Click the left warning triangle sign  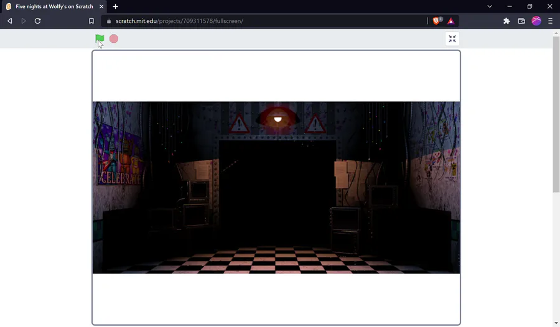point(238,124)
